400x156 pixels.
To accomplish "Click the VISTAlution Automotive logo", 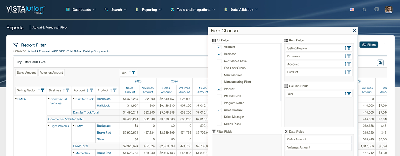I will coord(26,9).
